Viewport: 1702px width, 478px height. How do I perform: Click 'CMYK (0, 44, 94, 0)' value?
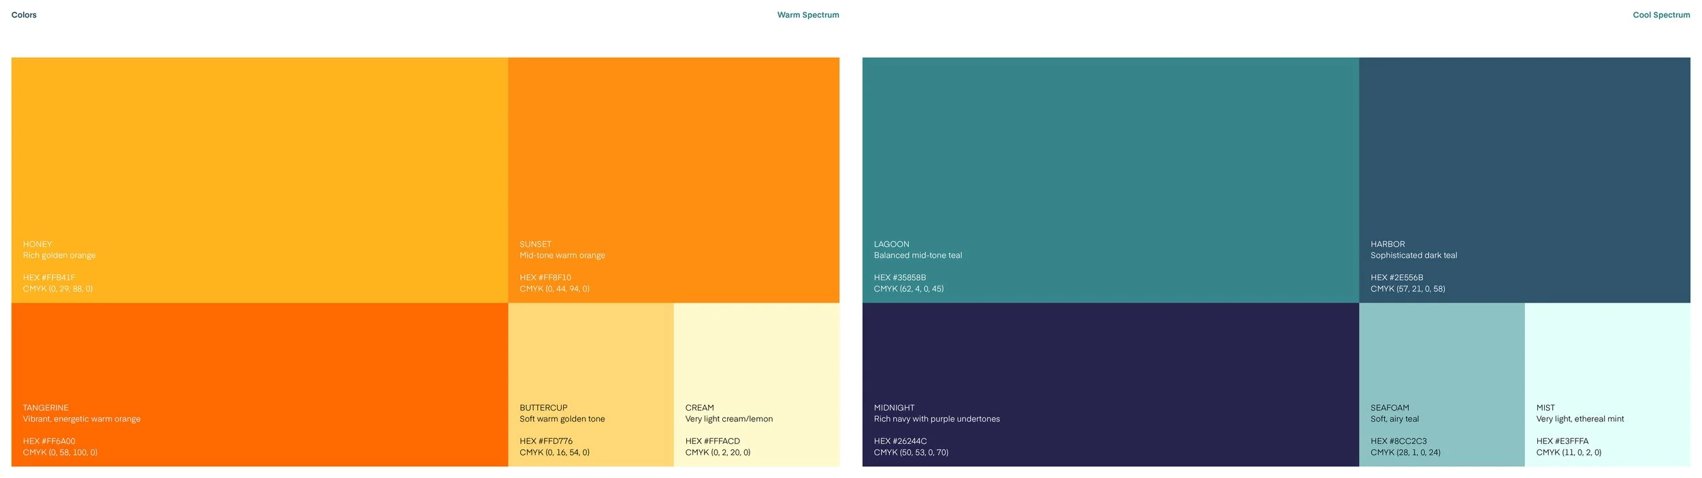tap(555, 289)
